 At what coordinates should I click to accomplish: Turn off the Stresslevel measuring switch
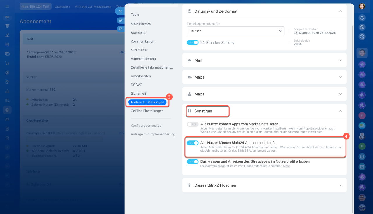click(193, 161)
